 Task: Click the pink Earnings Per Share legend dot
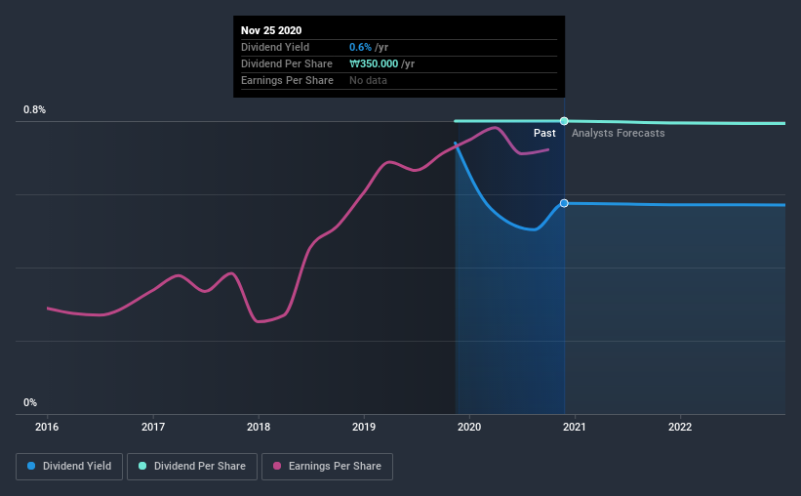(x=277, y=466)
